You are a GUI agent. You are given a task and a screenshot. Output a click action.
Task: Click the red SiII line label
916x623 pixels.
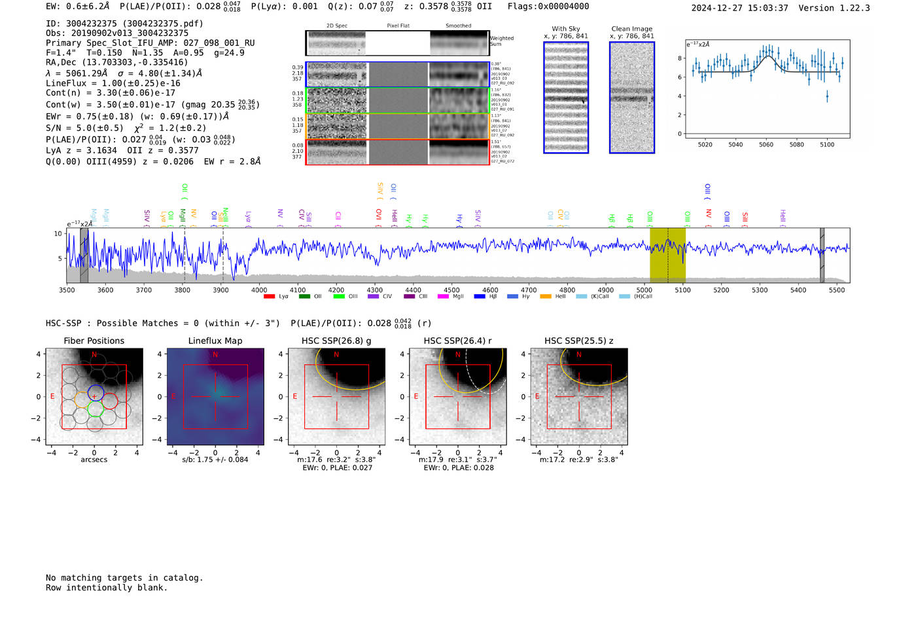(x=745, y=219)
